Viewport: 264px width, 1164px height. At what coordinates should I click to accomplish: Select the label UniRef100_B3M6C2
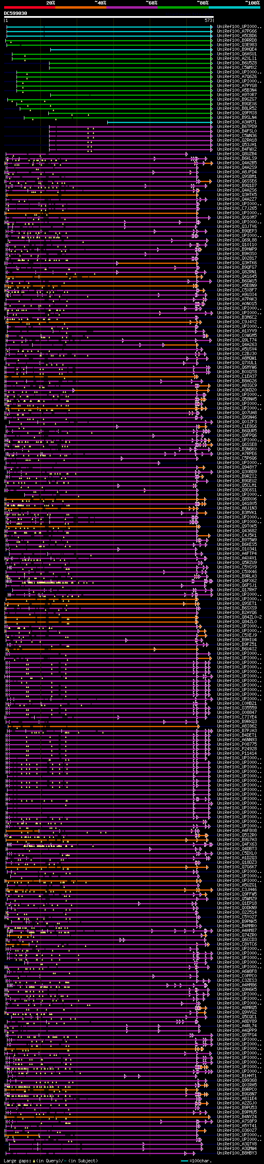coord(237,317)
